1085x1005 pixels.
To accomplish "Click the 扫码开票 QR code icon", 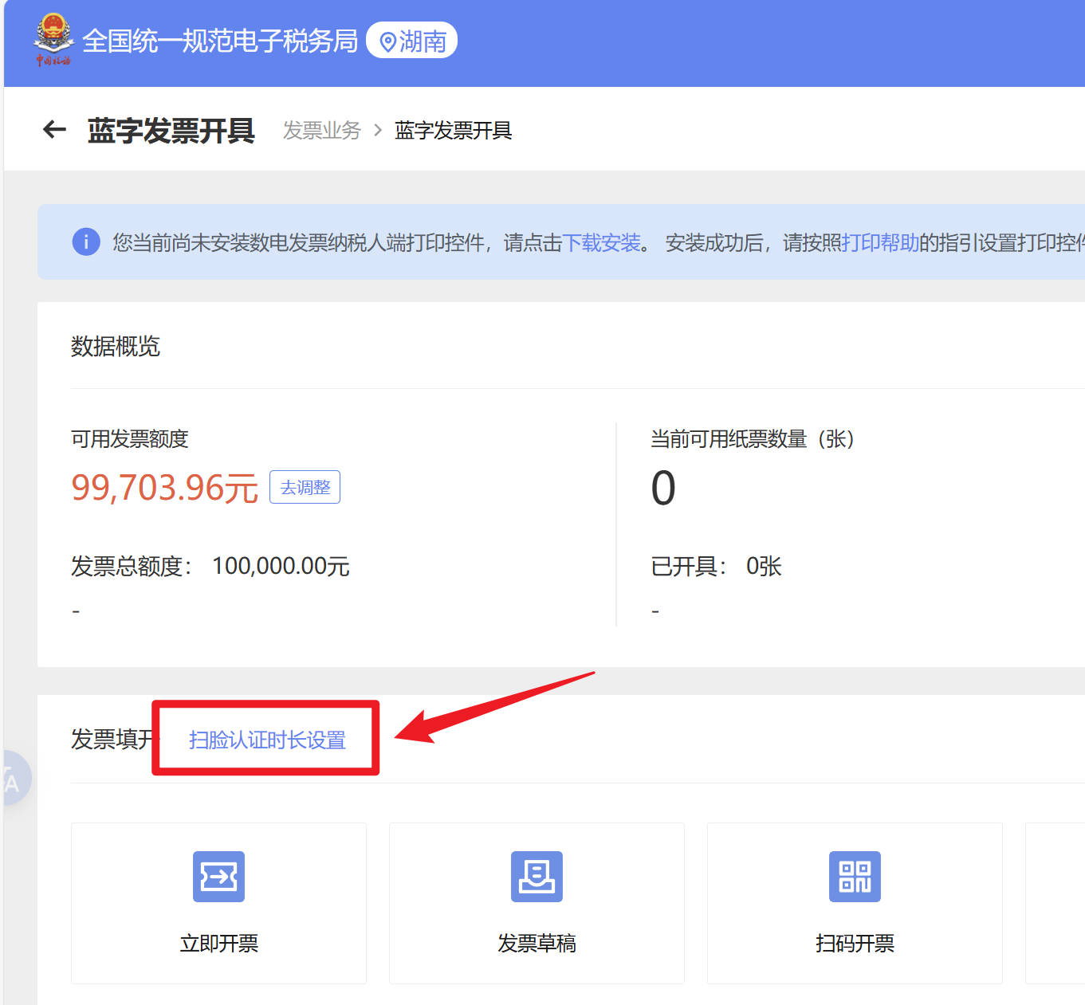I will tap(855, 877).
